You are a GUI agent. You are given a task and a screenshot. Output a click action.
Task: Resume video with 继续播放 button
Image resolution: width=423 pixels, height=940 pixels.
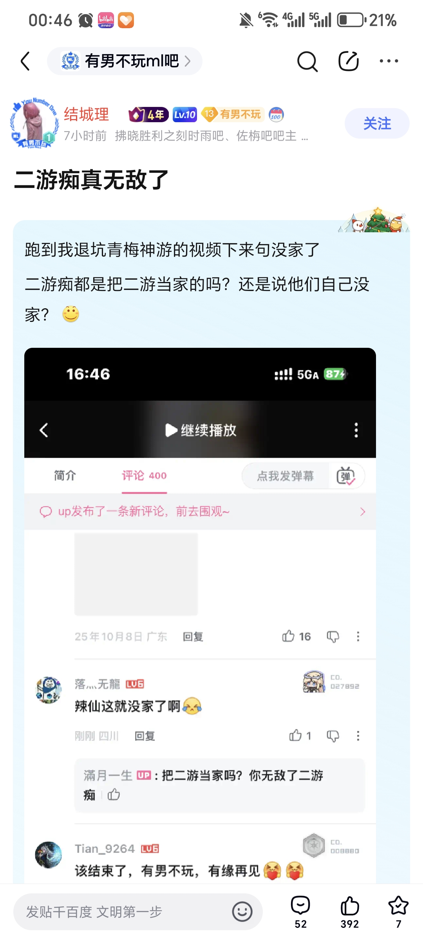tap(201, 430)
